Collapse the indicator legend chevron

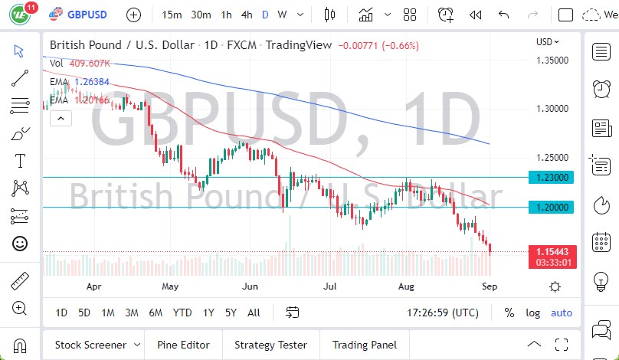point(61,117)
